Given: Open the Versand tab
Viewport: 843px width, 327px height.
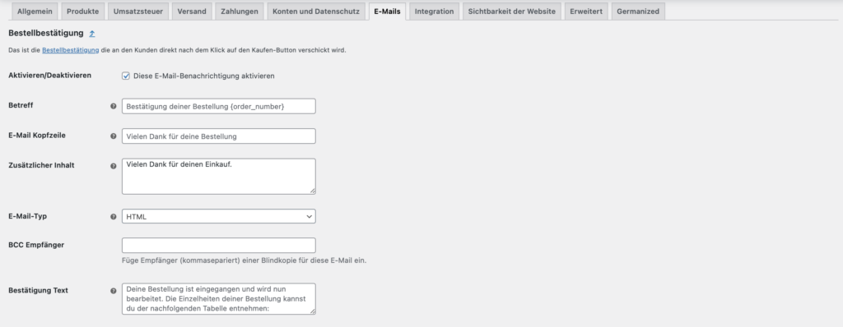Looking at the screenshot, I should (x=192, y=12).
